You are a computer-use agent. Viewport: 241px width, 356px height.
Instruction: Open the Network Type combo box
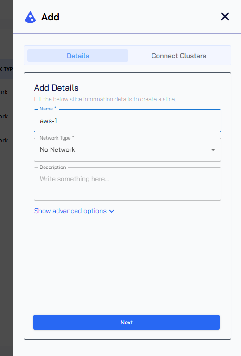point(127,150)
